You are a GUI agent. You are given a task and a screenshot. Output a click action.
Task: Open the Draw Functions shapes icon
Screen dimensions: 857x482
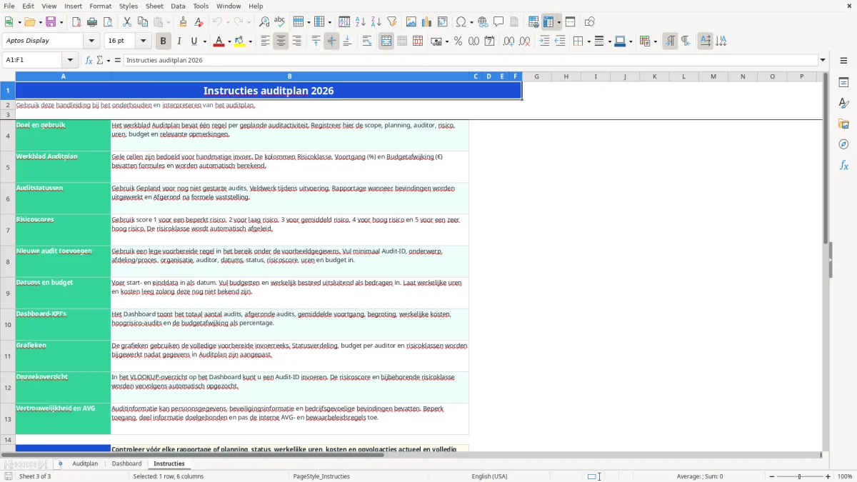pyautogui.click(x=590, y=22)
